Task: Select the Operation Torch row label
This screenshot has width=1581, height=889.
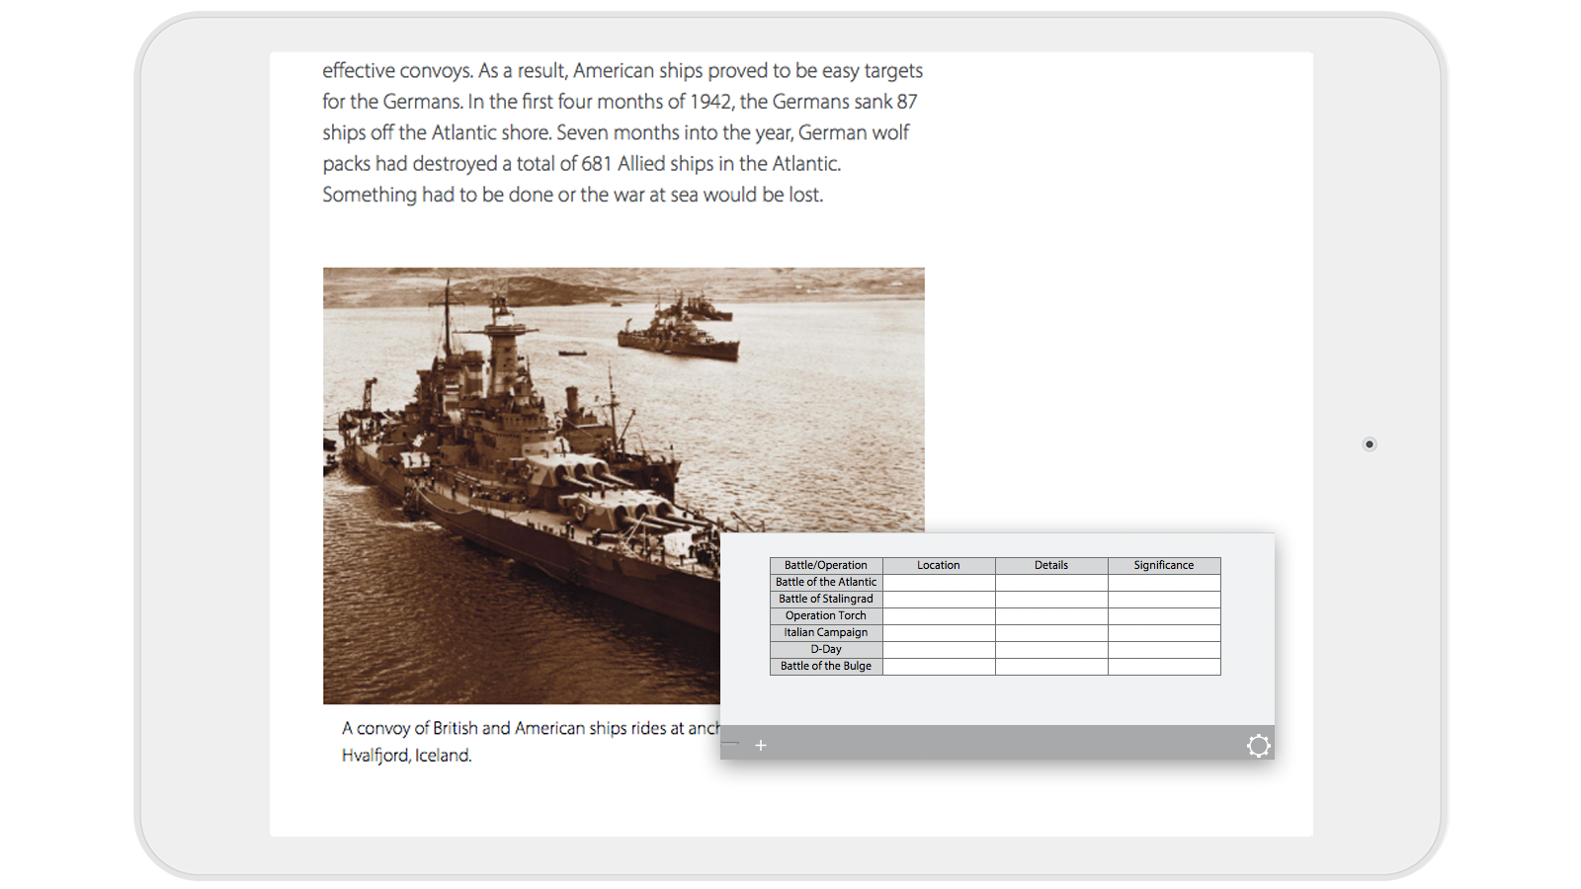Action: (x=825, y=615)
